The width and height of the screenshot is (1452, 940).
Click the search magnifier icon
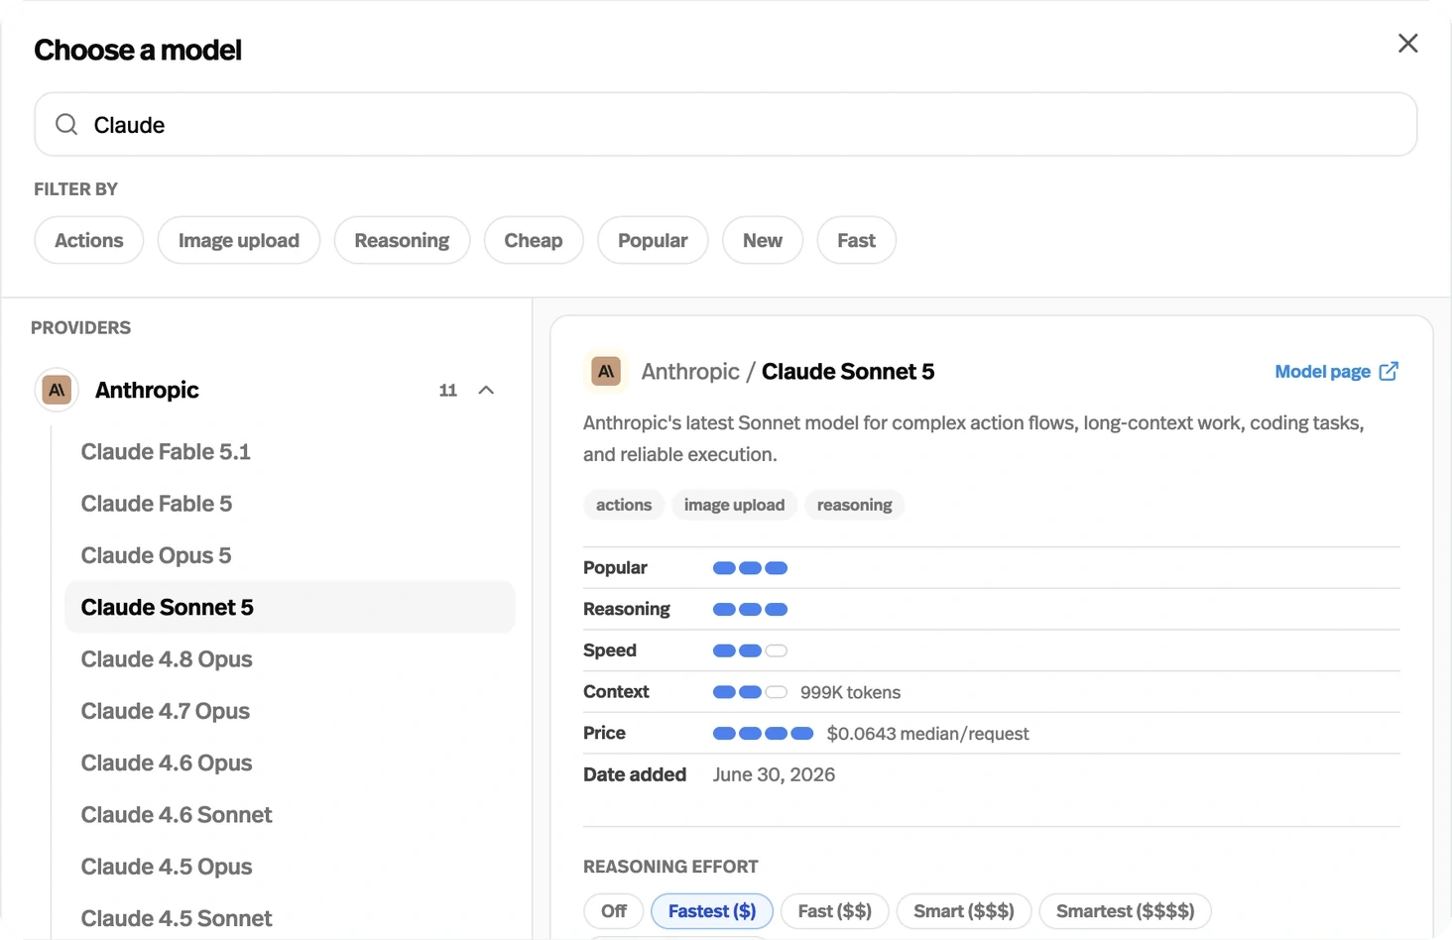pyautogui.click(x=66, y=124)
